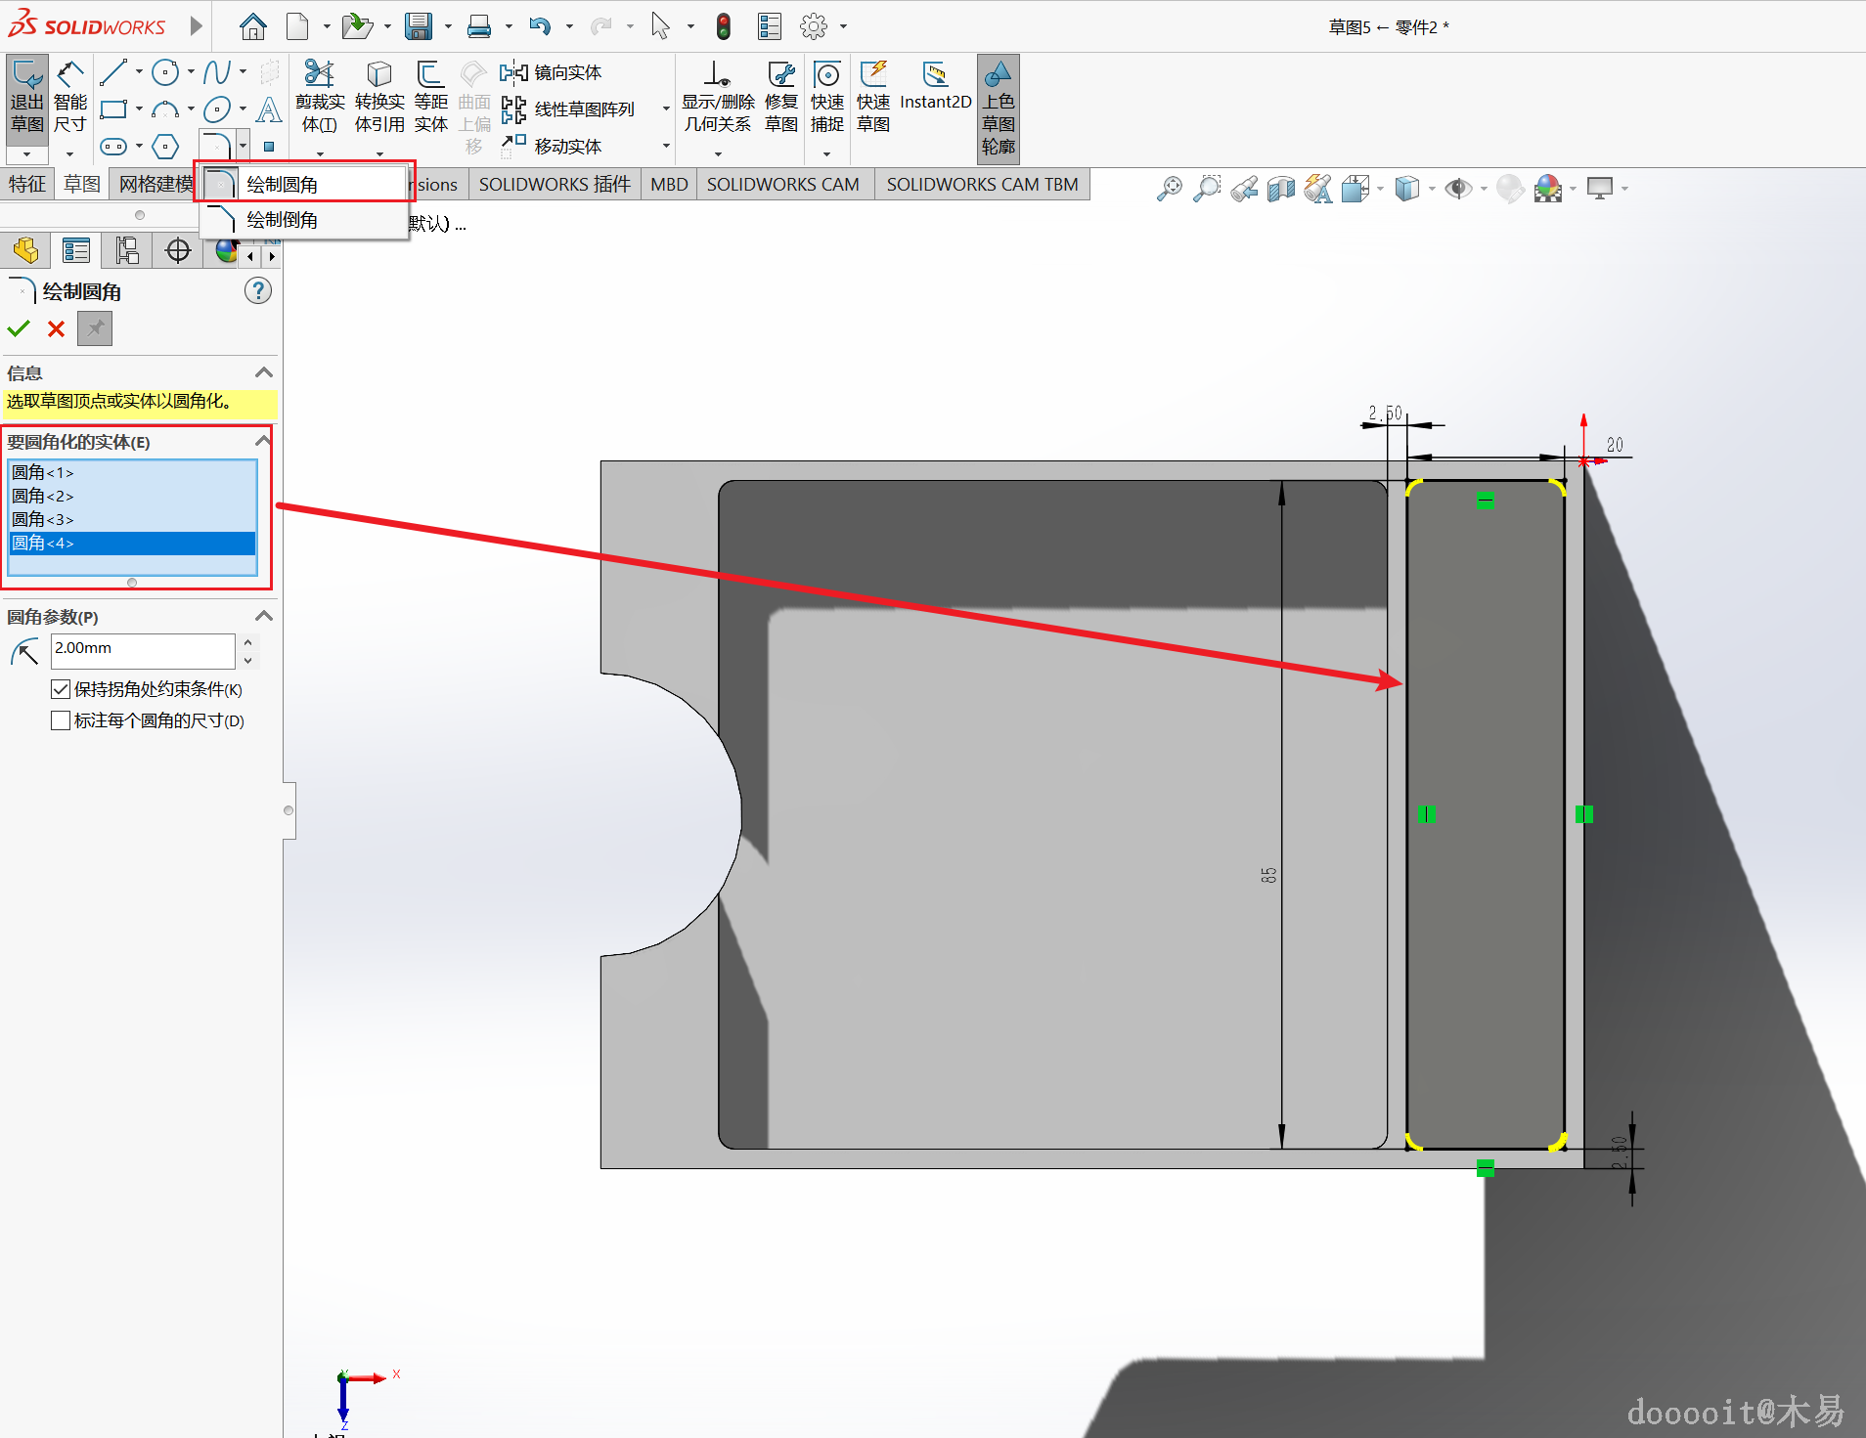Select the Line sketch tool
Screen dimensions: 1866x1438
pos(113,72)
